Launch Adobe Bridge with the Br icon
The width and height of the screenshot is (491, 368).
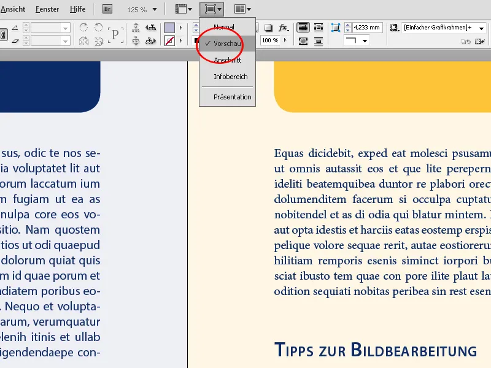(x=107, y=9)
